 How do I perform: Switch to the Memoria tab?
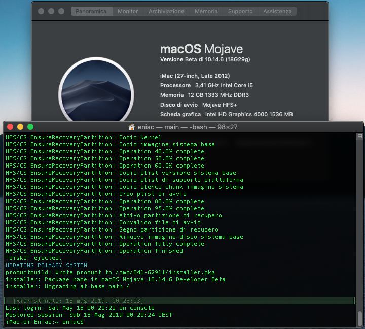[206, 11]
